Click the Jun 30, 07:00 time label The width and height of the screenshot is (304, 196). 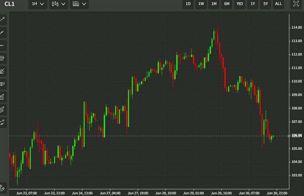coord(249,193)
